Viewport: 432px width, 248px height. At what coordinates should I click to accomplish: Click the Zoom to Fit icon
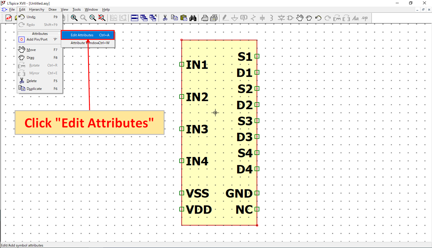tap(101, 18)
